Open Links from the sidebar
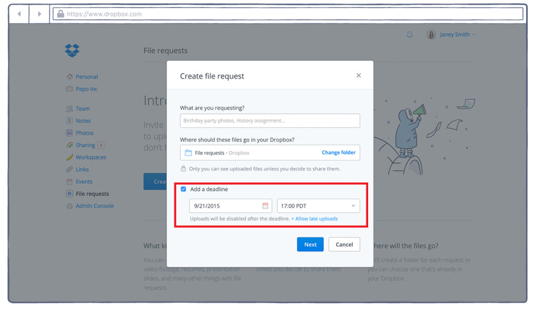Viewport: 539px width, 312px height. tap(82, 169)
